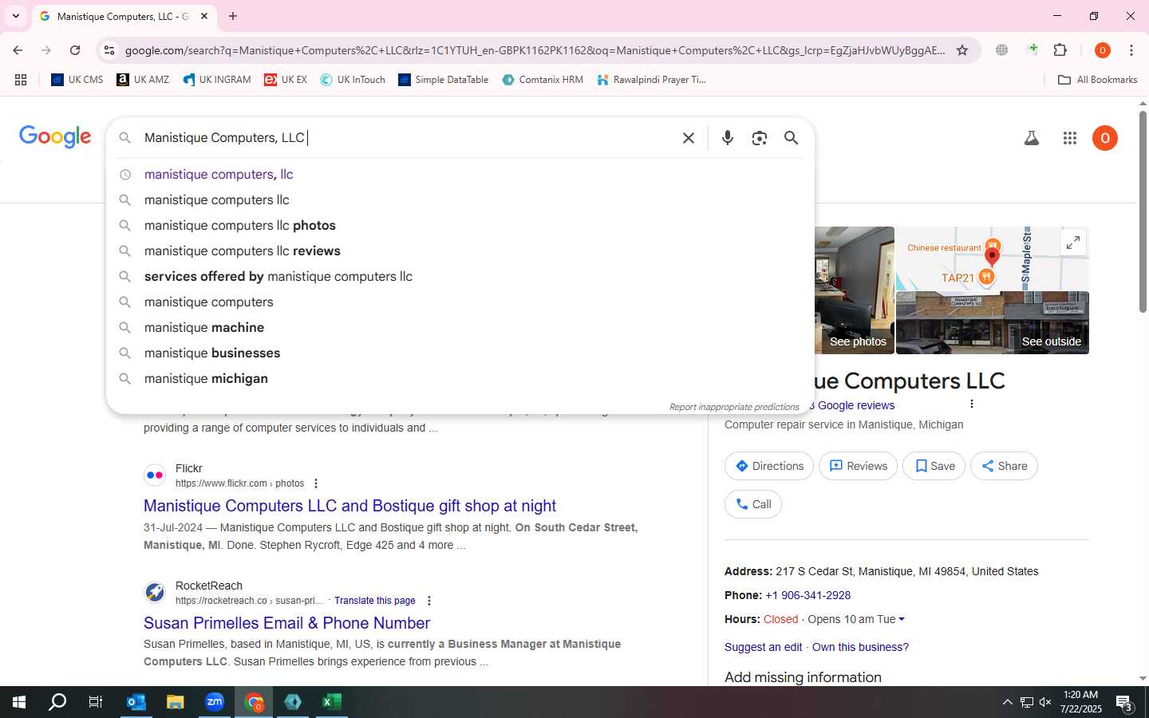Click the Share button
Image resolution: width=1149 pixels, height=718 pixels.
1004,466
